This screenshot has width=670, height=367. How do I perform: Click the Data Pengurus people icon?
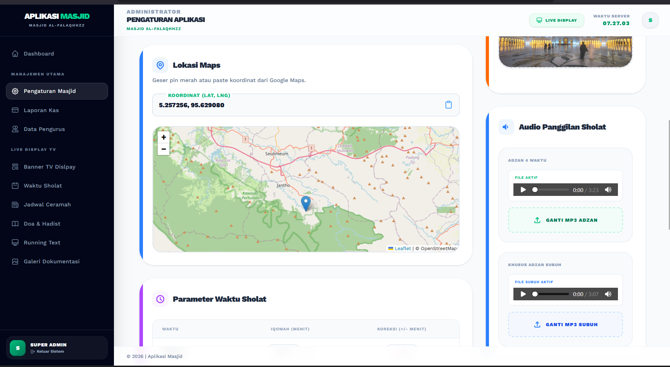[x=15, y=129]
